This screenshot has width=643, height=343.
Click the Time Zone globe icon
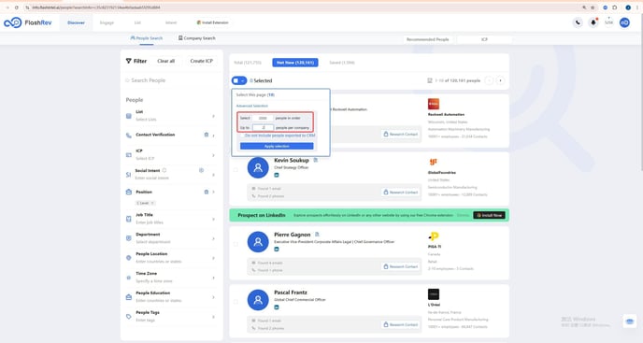(x=129, y=278)
